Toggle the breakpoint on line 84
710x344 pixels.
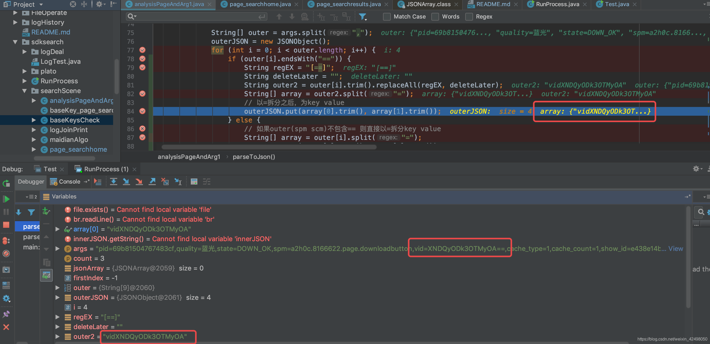(142, 111)
